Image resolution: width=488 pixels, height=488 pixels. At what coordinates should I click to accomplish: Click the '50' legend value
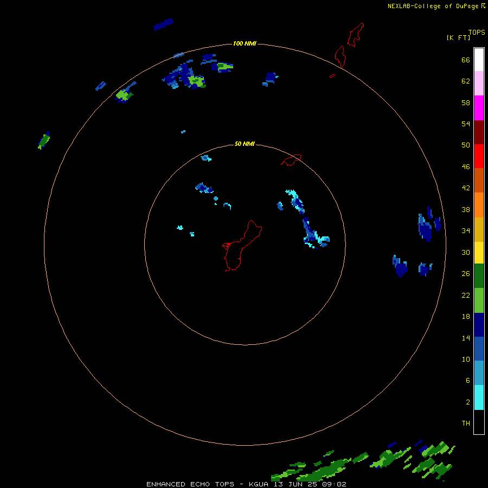466,145
